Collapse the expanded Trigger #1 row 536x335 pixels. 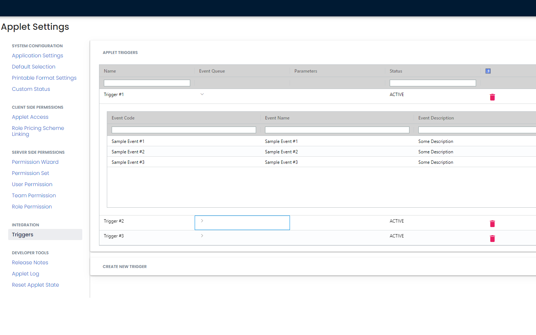[202, 95]
